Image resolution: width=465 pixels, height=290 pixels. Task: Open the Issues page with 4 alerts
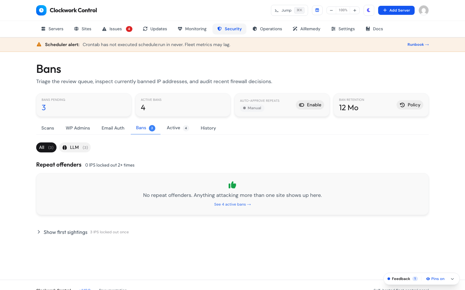point(117,29)
